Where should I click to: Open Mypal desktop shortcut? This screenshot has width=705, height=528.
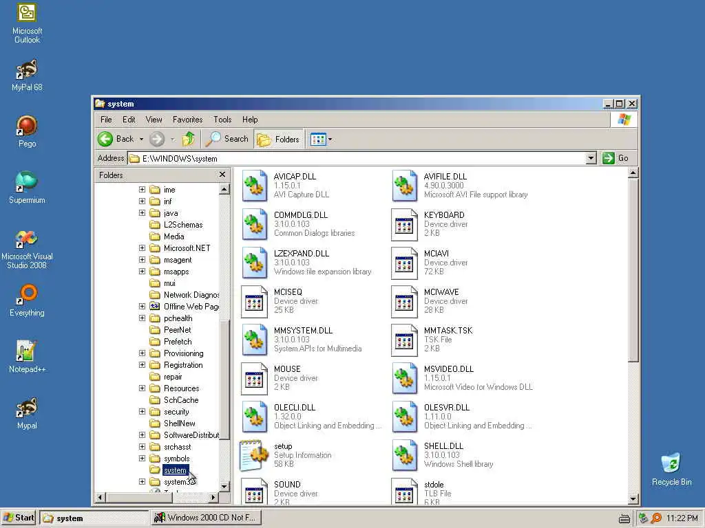[27, 413]
